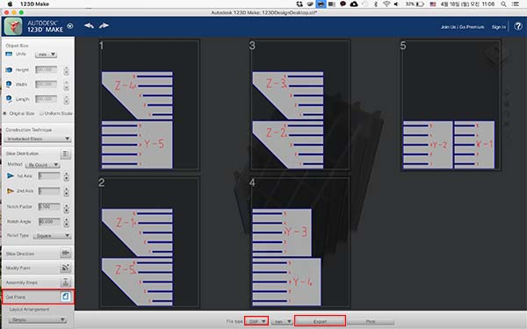Select plan sheet 4 thumbnail
Image resolution: width=527 pixels, height=329 pixels.
coord(300,242)
